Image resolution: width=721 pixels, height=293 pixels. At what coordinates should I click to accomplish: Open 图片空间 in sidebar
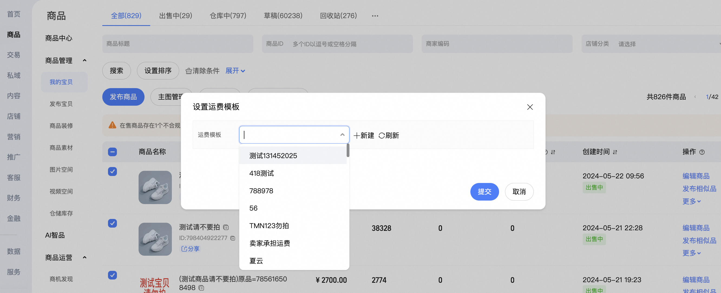click(x=61, y=169)
